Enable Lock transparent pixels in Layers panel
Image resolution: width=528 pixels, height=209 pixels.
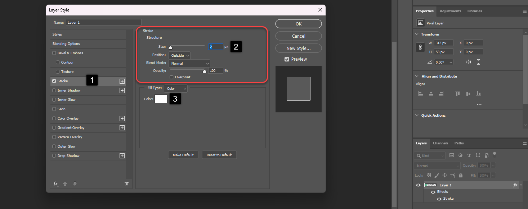point(429,175)
